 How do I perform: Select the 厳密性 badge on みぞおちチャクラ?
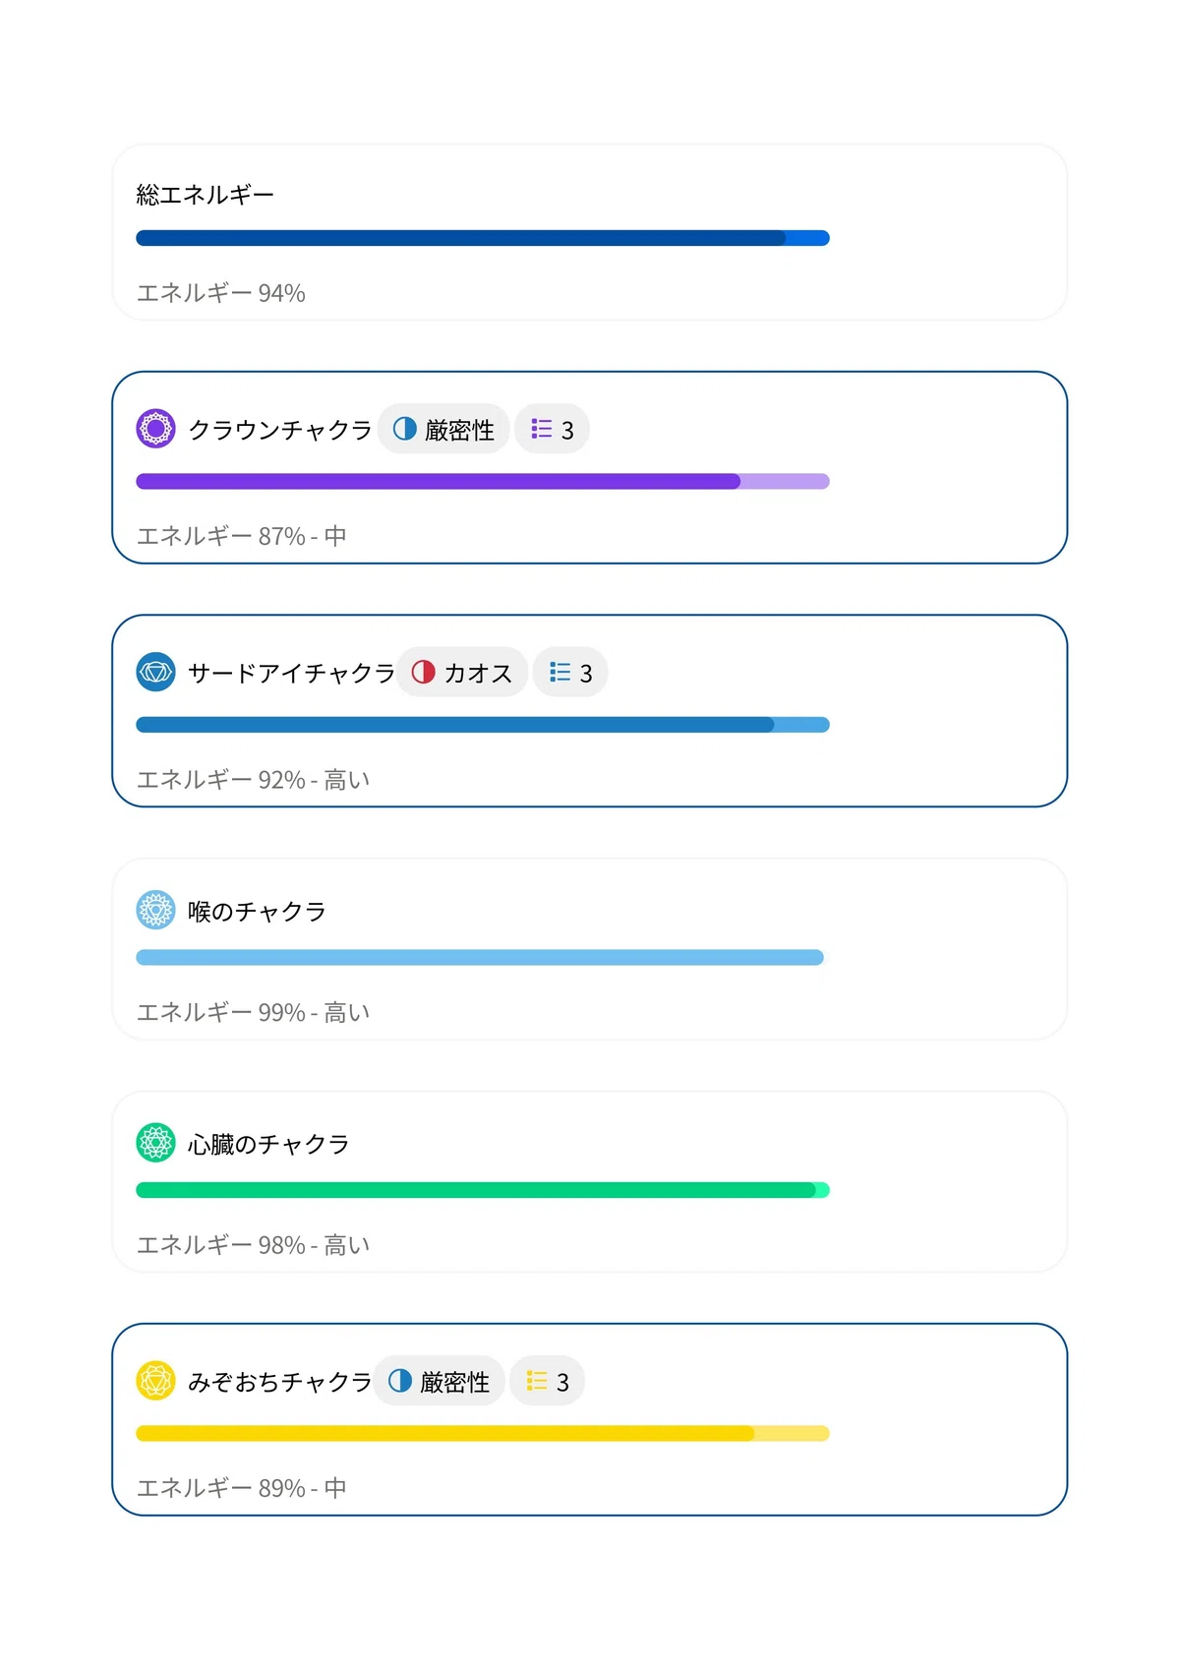(439, 1381)
